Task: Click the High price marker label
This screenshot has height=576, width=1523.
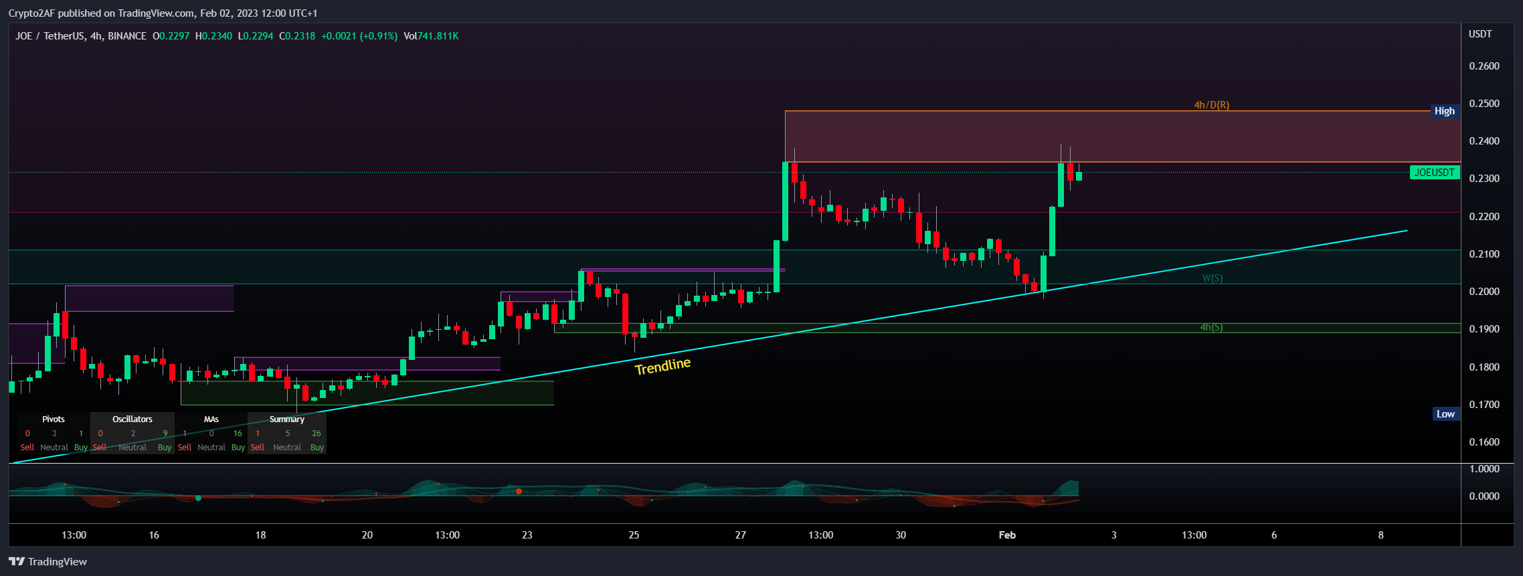Action: [x=1444, y=111]
